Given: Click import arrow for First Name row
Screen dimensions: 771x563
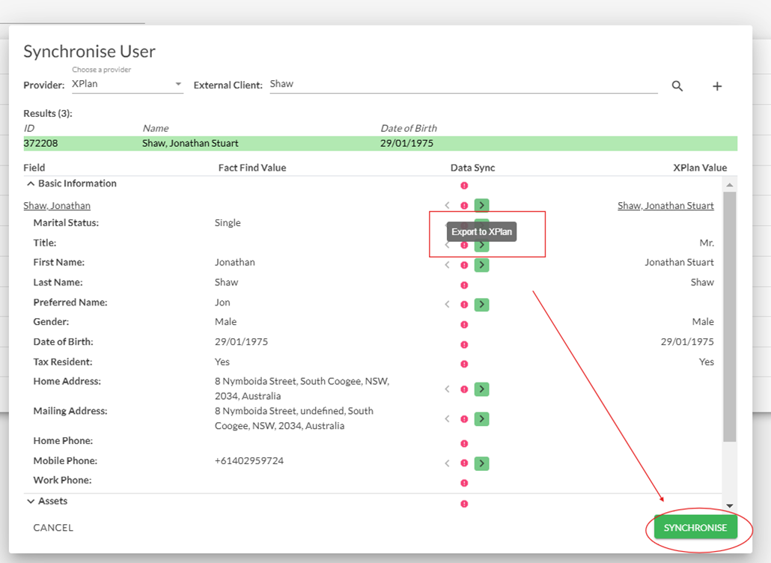Looking at the screenshot, I should coord(447,265).
